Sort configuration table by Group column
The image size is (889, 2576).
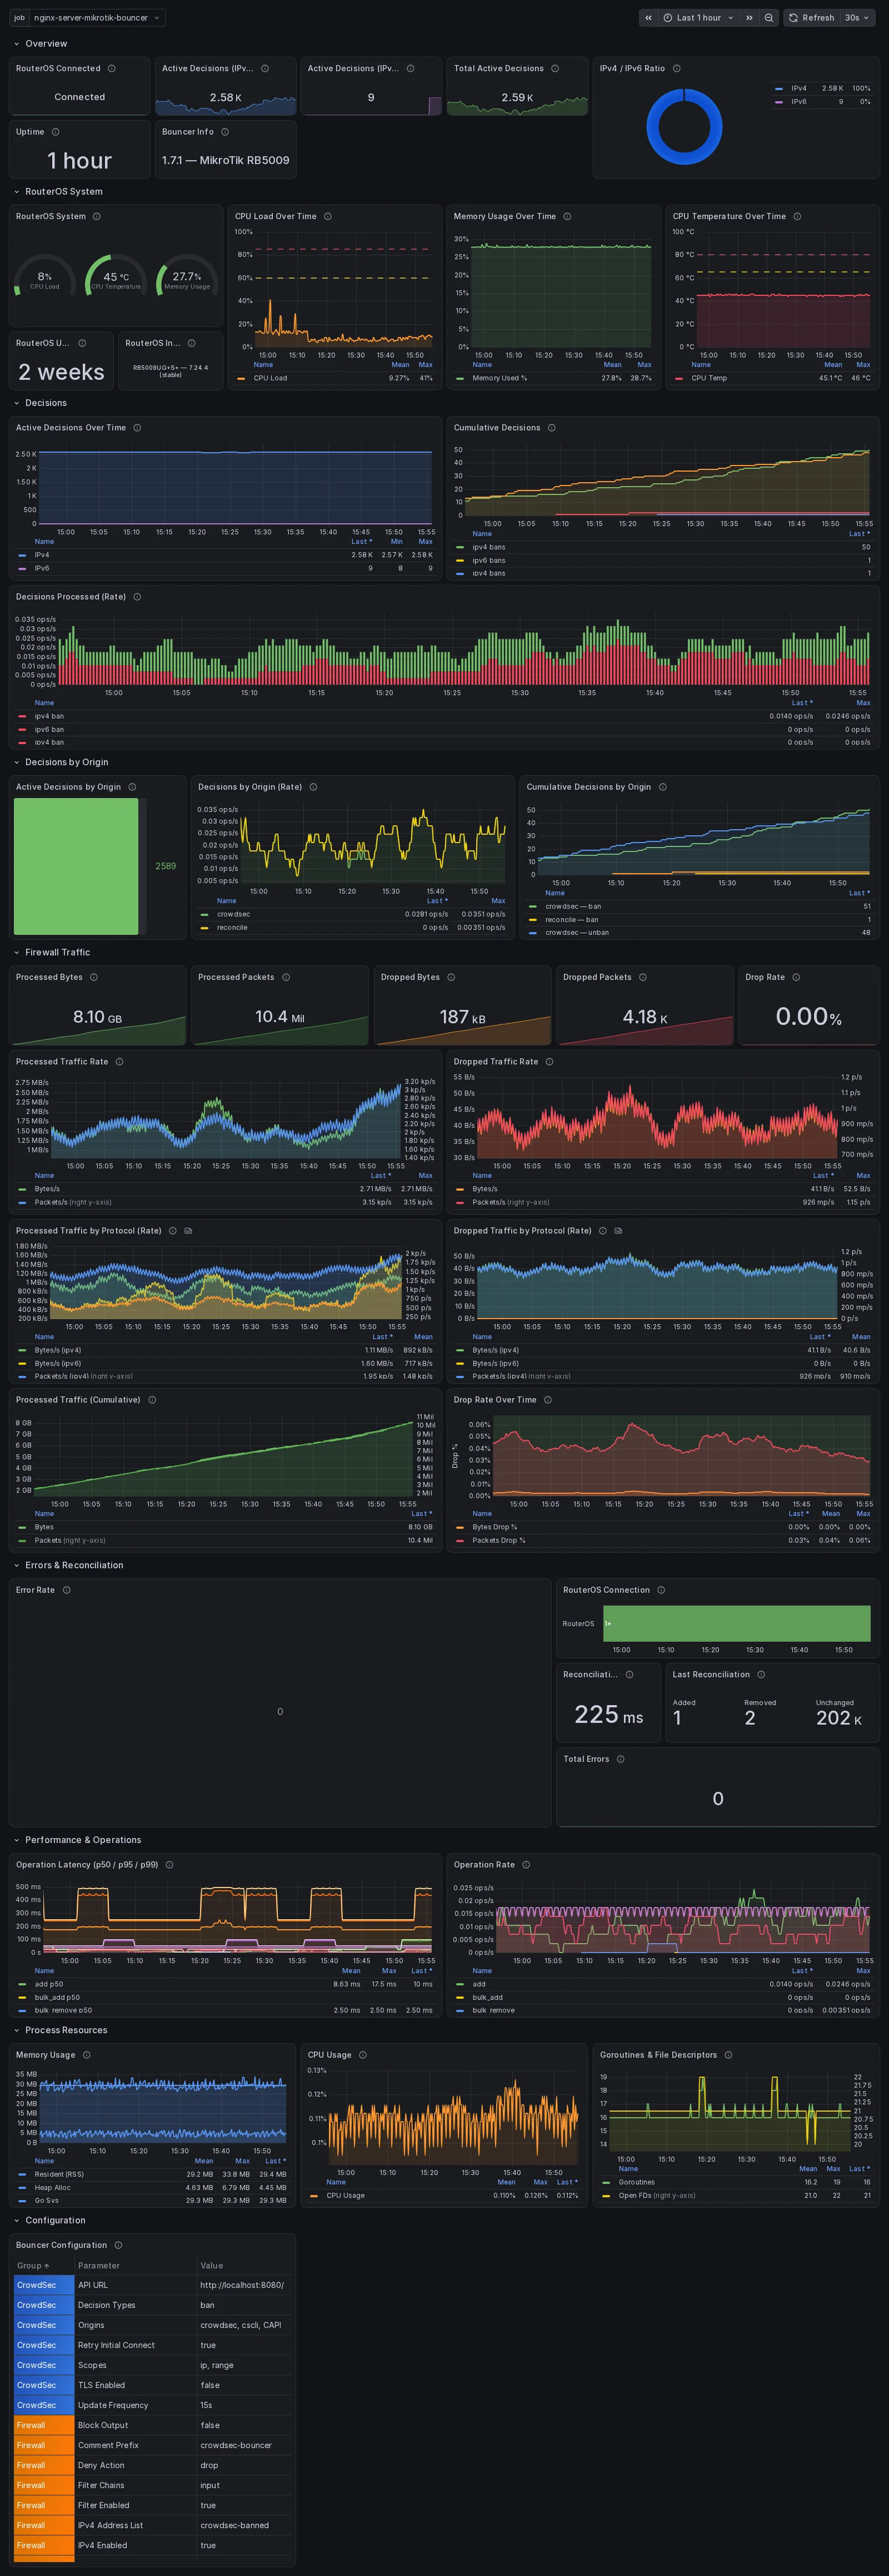[33, 2266]
